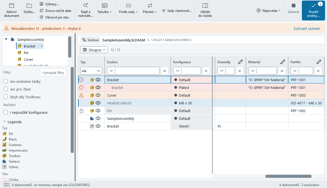The image size is (327, 188).
Task: Click the horizontal scrollbar of the properties table
Action: [x=288, y=176]
